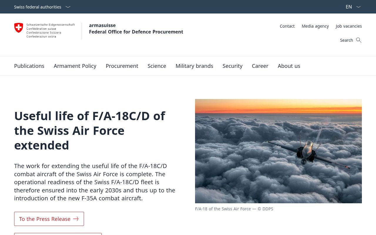The width and height of the screenshot is (376, 235).
Task: Open the F/A-18 aircraft photo
Action: click(278, 151)
